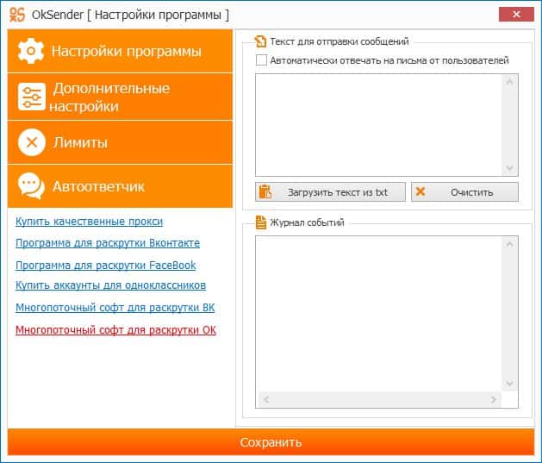The height and width of the screenshot is (463, 542).
Task: Click the sliders icon for Дополнительные настройки
Action: 32,97
